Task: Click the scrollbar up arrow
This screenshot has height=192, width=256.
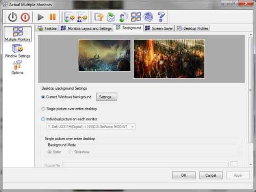Action: pos(251,35)
